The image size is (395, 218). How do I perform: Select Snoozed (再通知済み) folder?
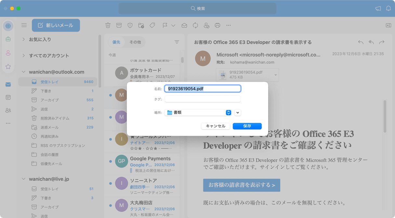point(58,136)
